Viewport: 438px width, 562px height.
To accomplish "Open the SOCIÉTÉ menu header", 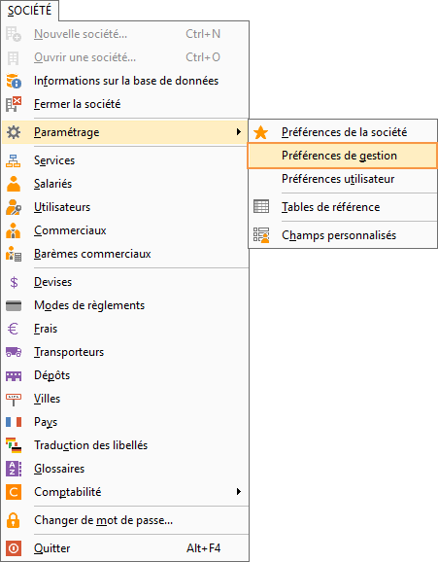I will [30, 11].
